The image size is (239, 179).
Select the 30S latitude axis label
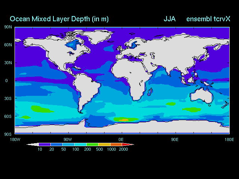click(8, 98)
